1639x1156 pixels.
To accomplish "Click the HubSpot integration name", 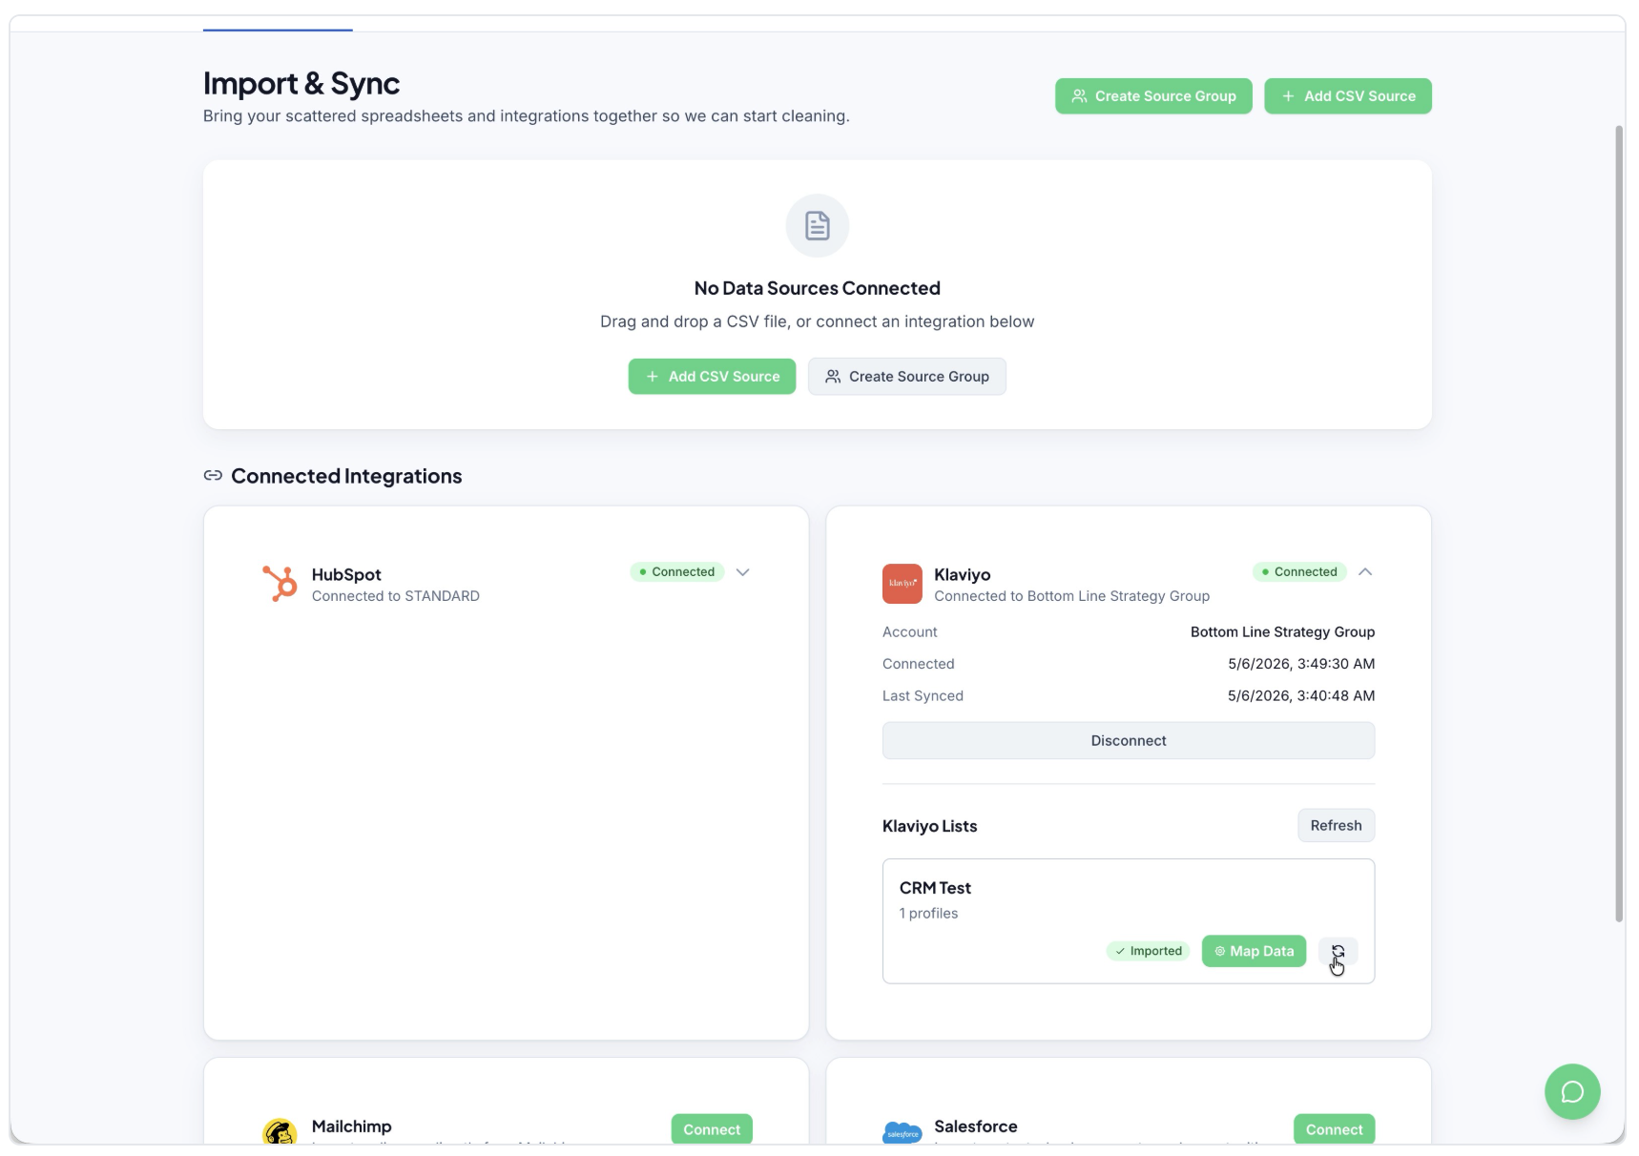I will point(346,575).
